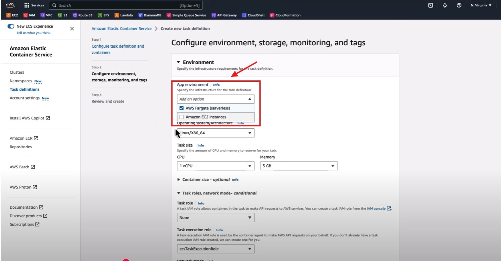Expand the Container size optional section
The image size is (501, 261).
[x=179, y=180]
